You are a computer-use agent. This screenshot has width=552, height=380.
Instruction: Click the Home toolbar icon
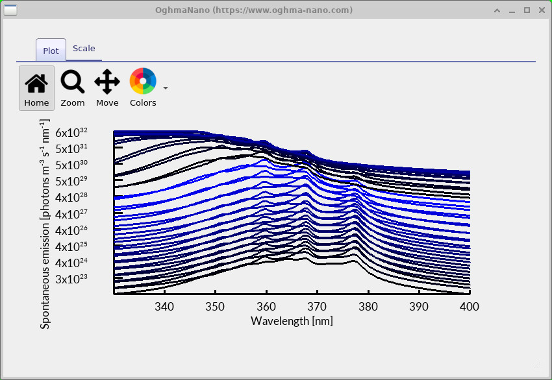pyautogui.click(x=36, y=88)
